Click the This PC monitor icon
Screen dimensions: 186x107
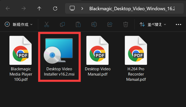pos(72,8)
